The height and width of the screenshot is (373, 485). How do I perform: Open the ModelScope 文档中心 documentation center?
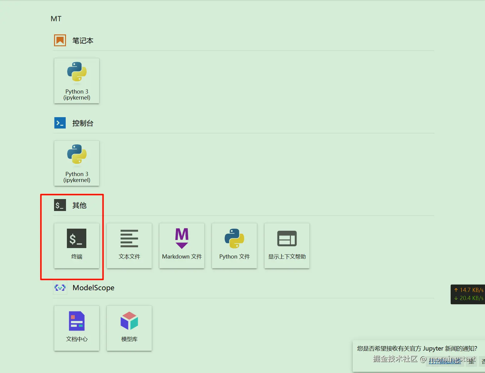click(76, 328)
